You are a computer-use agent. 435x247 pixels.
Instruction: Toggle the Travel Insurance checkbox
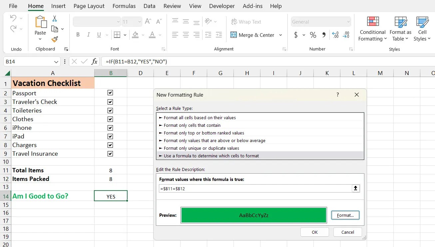point(110,153)
